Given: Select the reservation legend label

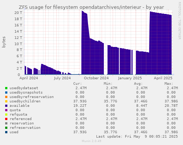Looking at the screenshot, I should 22,123.
